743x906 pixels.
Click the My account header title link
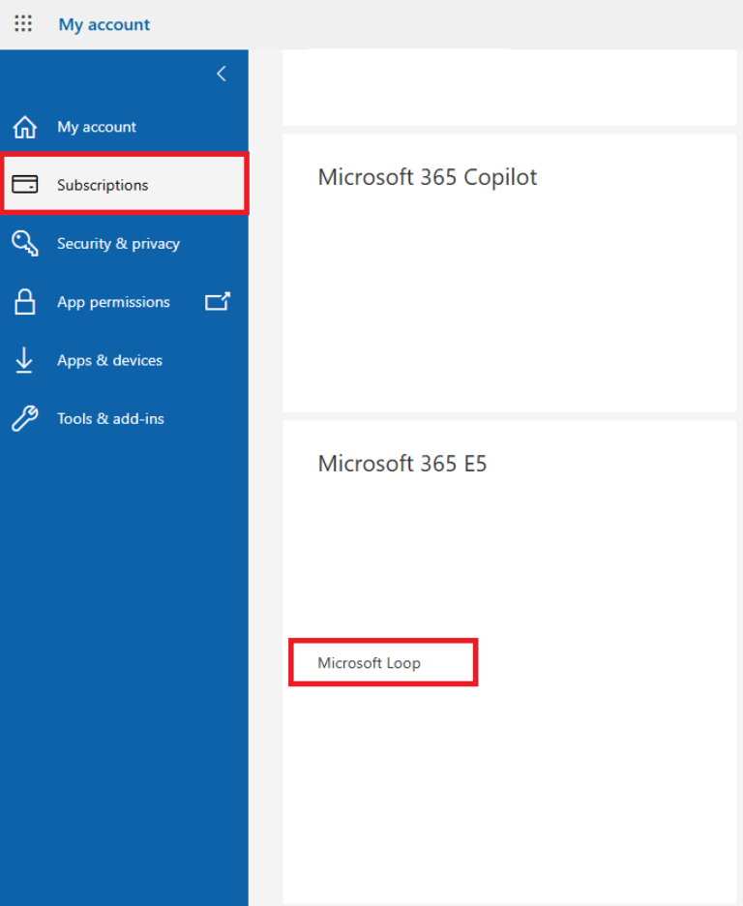(104, 24)
